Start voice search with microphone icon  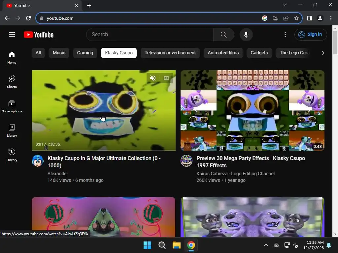[x=246, y=34]
